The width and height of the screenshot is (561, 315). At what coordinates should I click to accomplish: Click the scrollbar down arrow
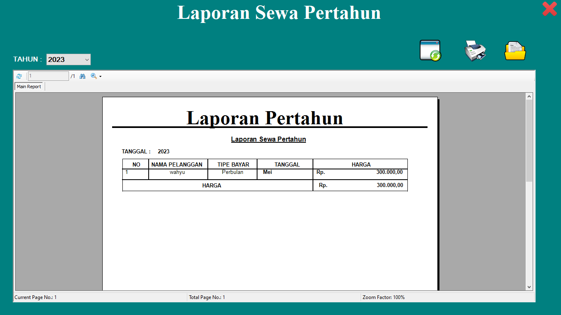(529, 287)
